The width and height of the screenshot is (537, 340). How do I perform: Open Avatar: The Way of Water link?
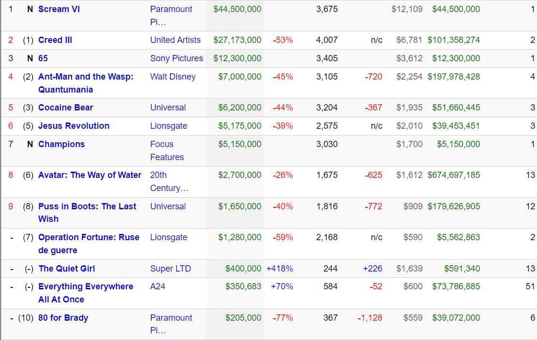tap(90, 175)
